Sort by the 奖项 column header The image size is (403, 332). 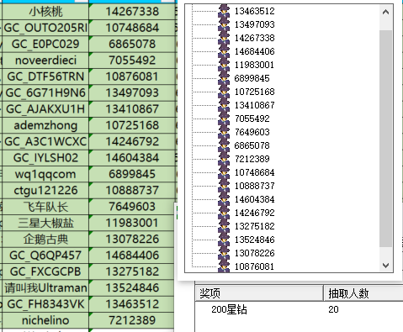coord(259,293)
